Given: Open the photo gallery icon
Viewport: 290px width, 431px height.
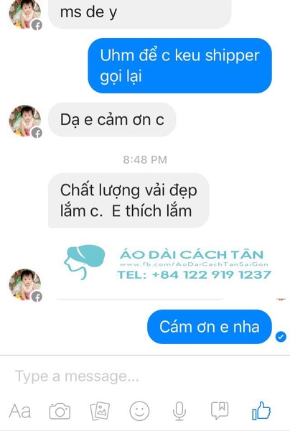Looking at the screenshot, I should (100, 411).
